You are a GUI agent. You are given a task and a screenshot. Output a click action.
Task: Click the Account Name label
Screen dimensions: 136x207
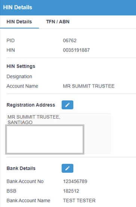click(22, 86)
